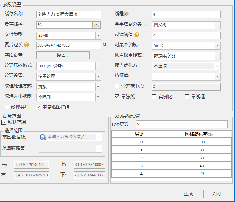Select the level 3 cell
The image size is (235, 202).
(x=141, y=166)
